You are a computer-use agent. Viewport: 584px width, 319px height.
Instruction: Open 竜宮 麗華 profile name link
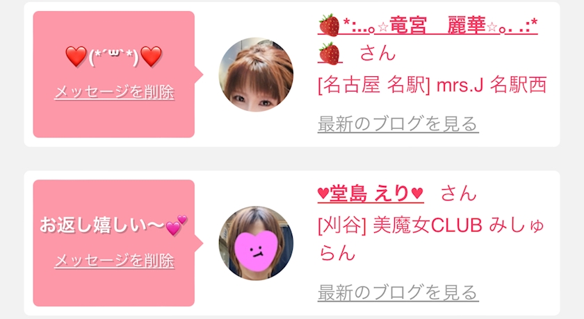coord(428,26)
